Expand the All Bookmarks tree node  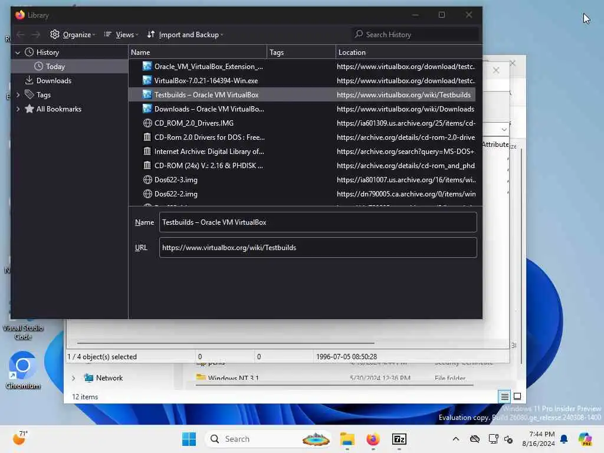click(x=18, y=109)
